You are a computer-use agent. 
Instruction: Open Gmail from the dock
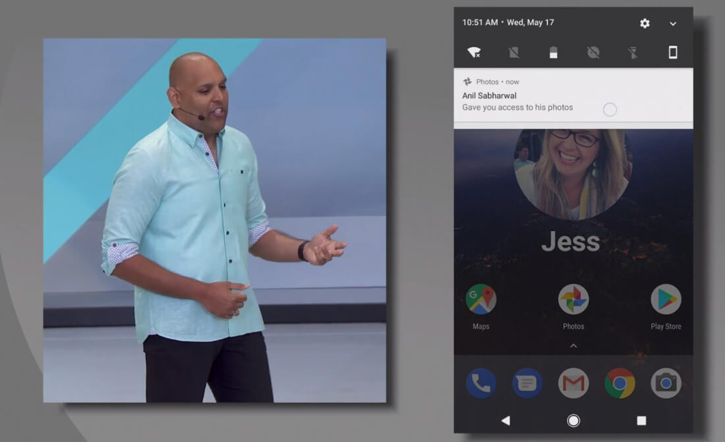573,383
